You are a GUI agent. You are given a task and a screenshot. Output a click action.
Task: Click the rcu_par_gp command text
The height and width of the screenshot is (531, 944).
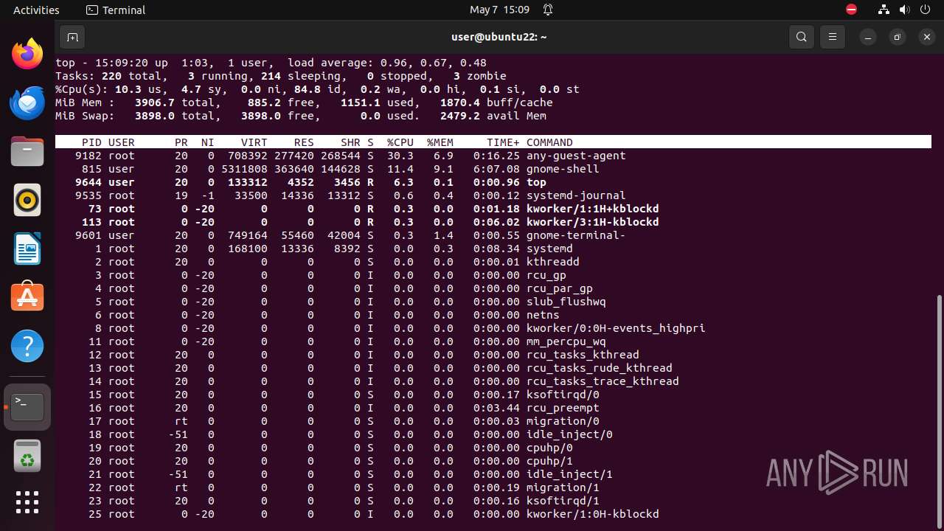tap(560, 288)
